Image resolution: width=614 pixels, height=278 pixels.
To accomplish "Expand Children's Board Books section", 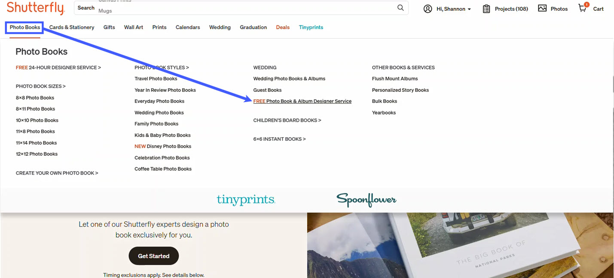I will 287,121.
